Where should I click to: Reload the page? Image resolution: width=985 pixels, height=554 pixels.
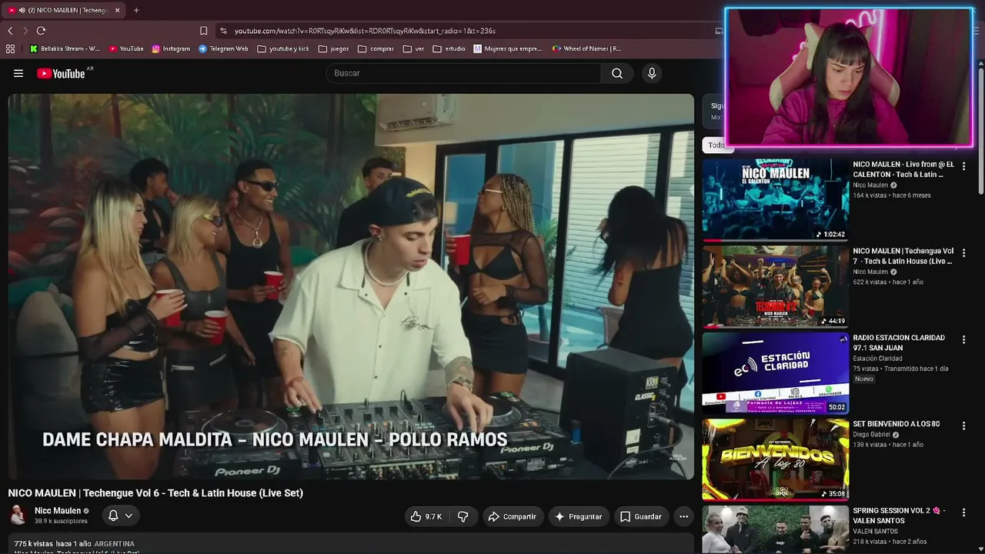(x=41, y=31)
